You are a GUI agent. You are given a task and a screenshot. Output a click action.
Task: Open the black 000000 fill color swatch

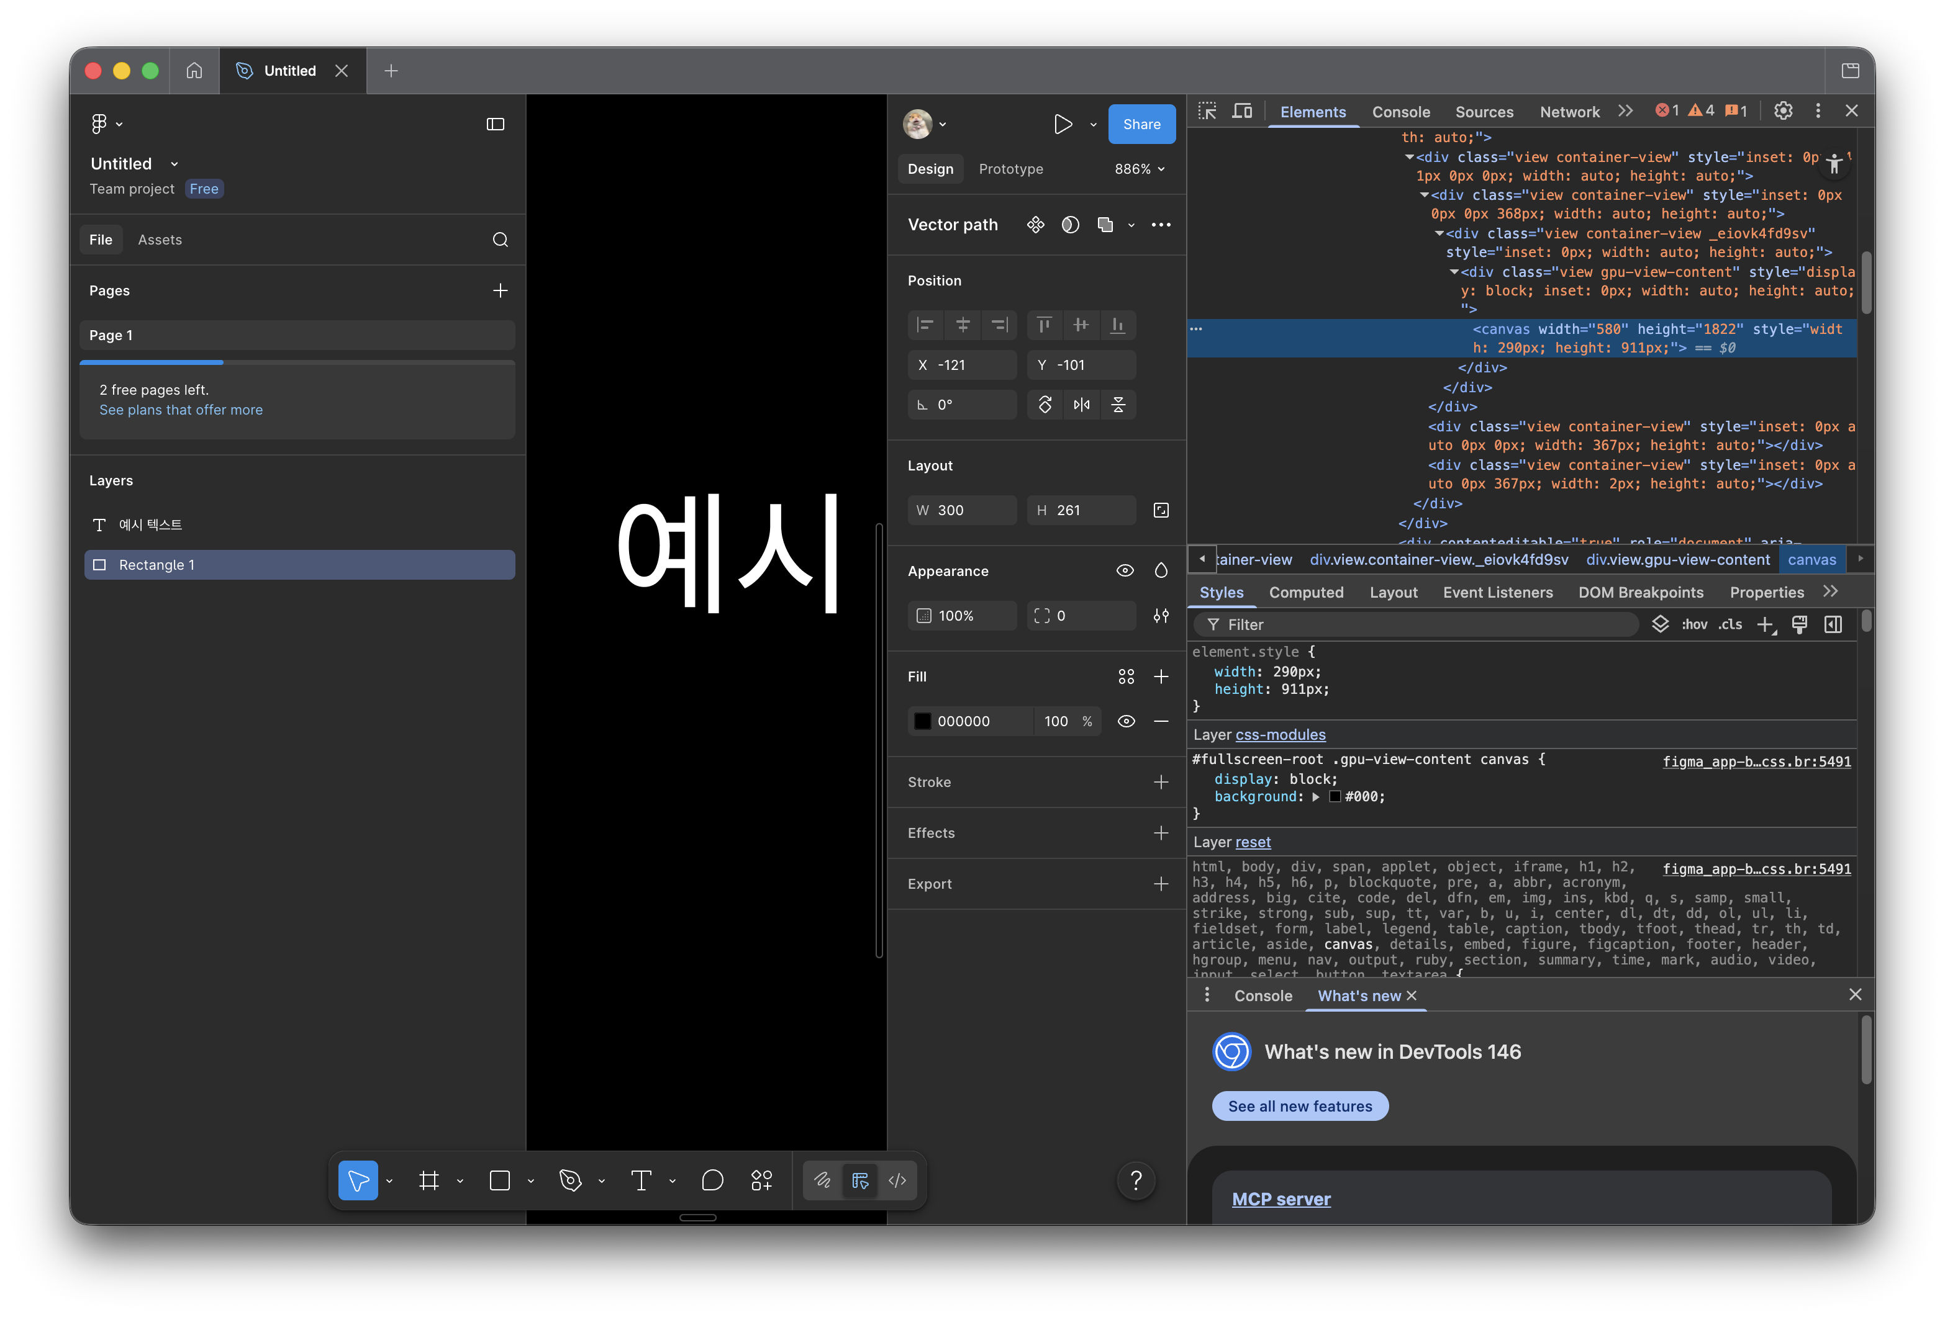(x=922, y=722)
